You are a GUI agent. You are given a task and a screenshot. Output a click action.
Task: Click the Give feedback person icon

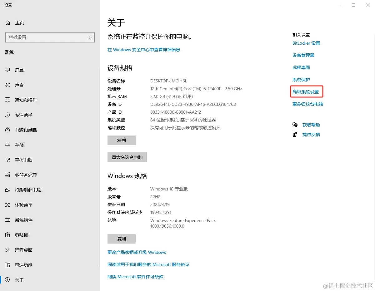[x=295, y=135]
